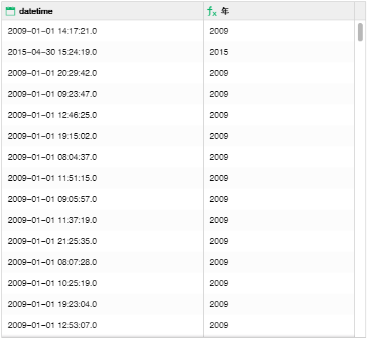Image resolution: width=369 pixels, height=342 pixels.
Task: Select cell 2009-01-01 11:51:15.0
Action: pos(103,178)
